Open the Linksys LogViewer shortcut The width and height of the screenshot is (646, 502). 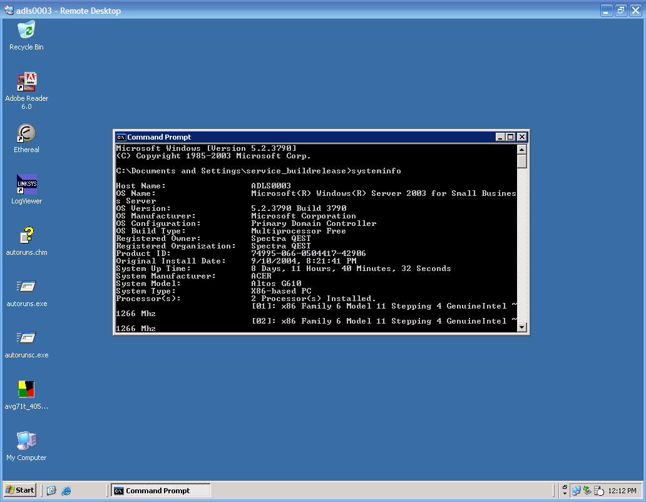tap(26, 185)
